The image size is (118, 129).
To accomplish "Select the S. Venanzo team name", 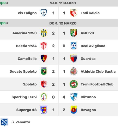I will pos(21,122).
